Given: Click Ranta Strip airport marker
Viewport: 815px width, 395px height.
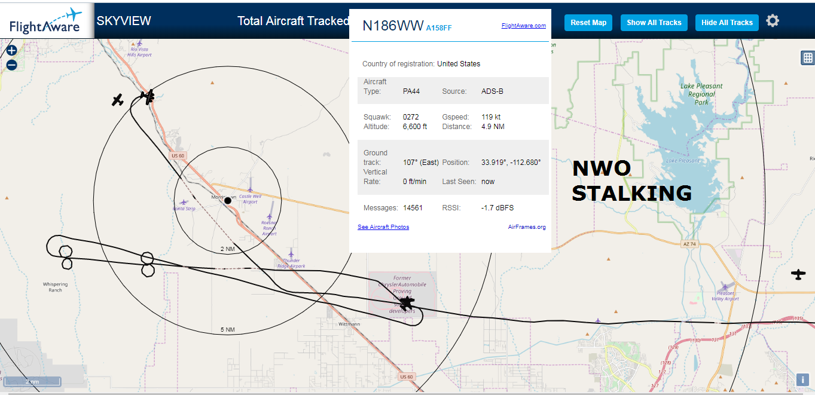Looking at the screenshot, I should pos(184,203).
